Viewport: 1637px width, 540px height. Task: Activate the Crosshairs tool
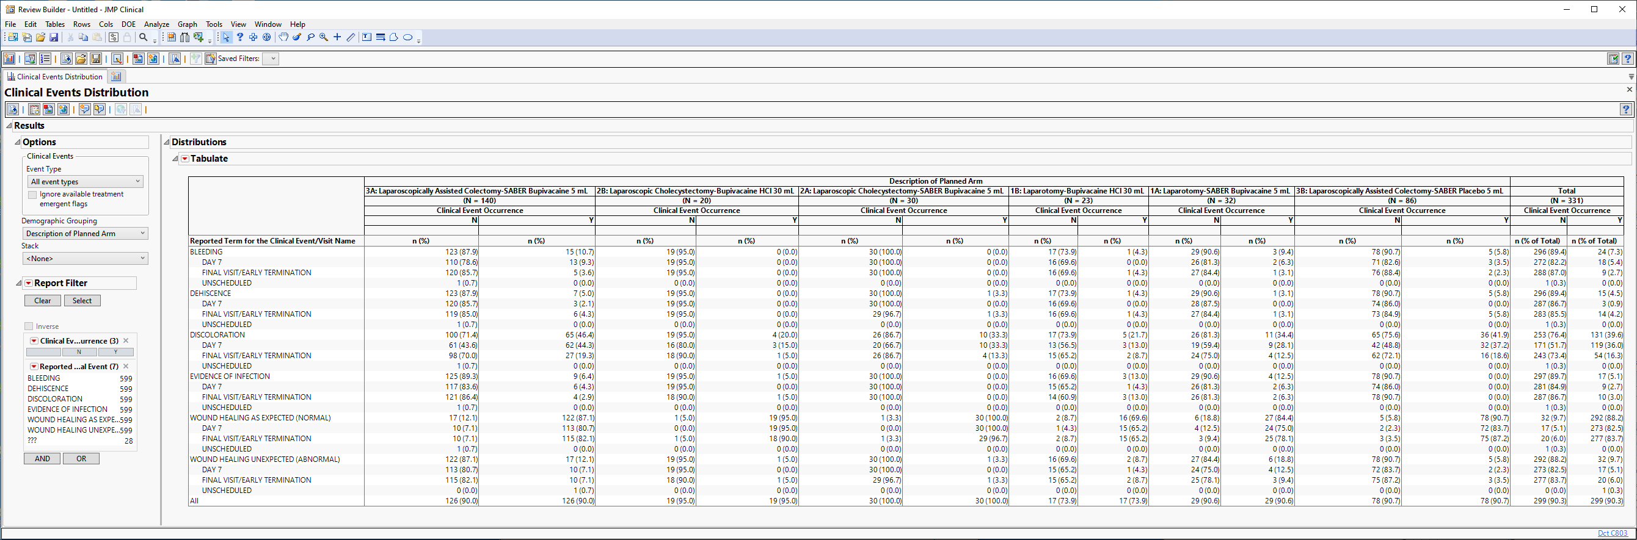pos(337,37)
